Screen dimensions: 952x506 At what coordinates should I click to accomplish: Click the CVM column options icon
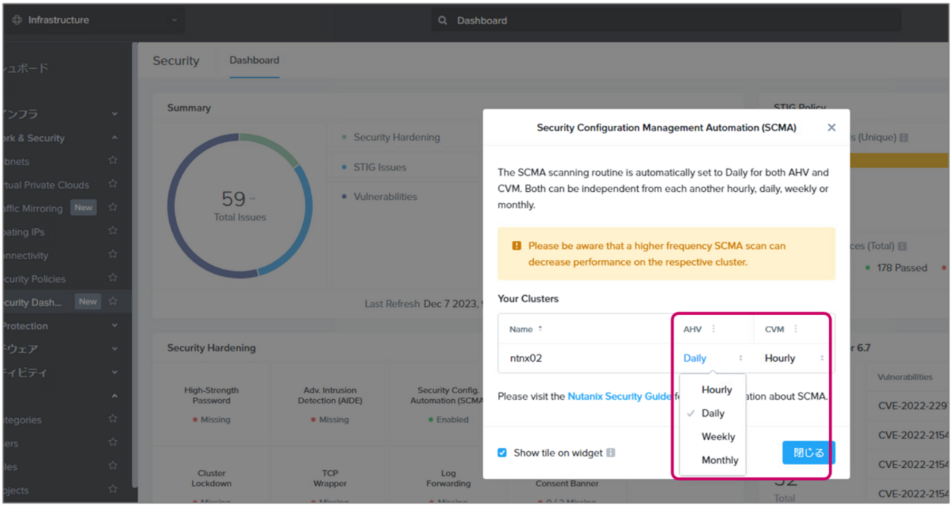coord(795,330)
